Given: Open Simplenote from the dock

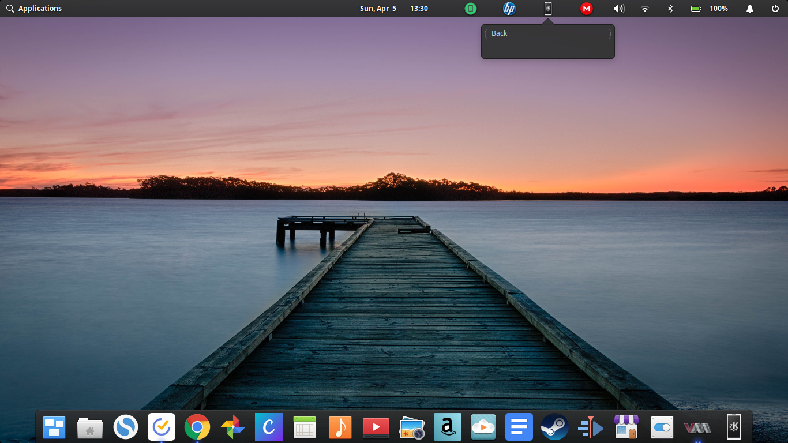Looking at the screenshot, I should [126, 427].
